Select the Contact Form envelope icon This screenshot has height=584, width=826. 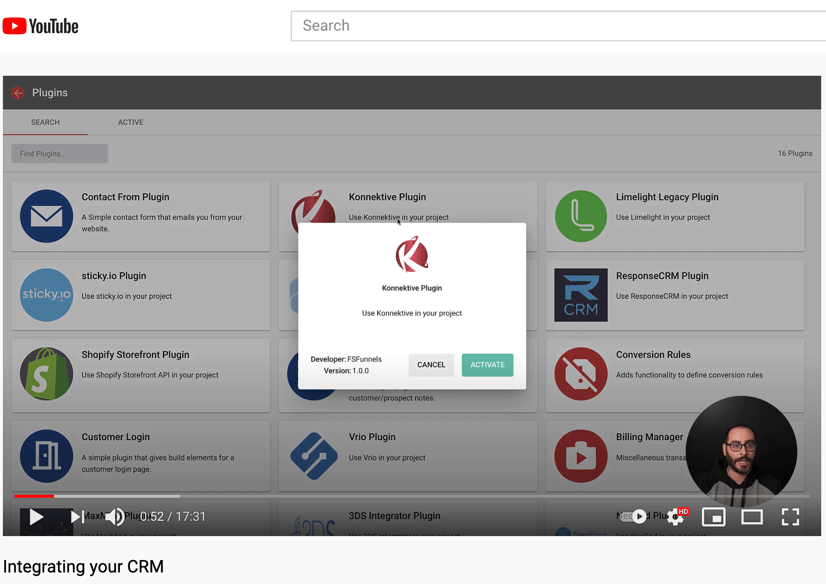point(47,216)
